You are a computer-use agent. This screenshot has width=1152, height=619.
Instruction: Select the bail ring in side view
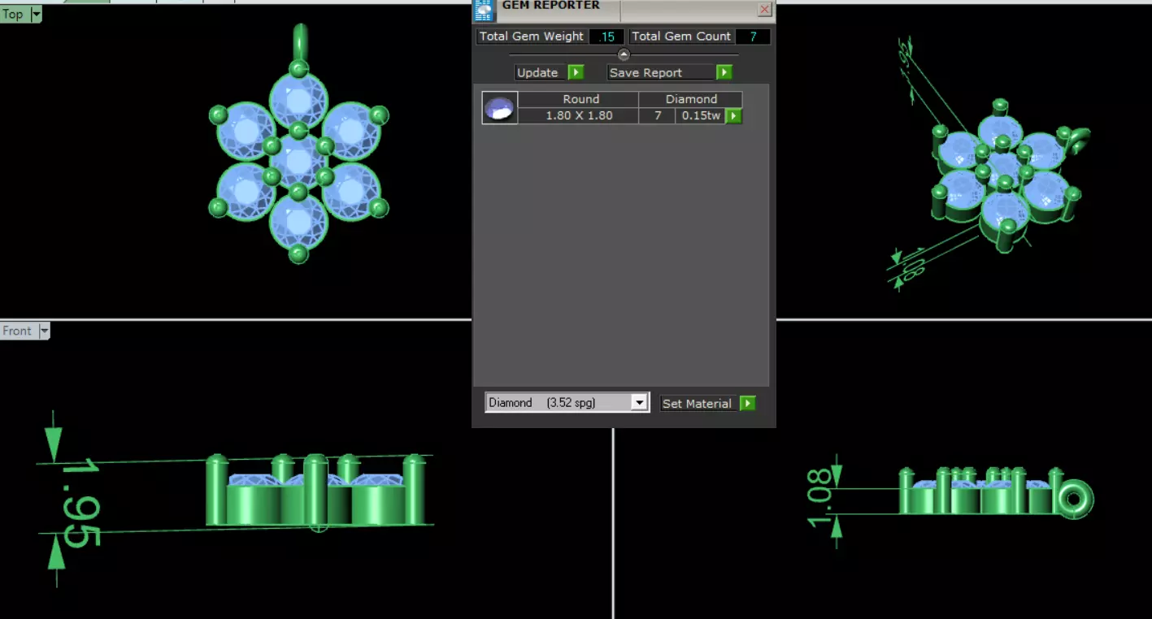1075,498
